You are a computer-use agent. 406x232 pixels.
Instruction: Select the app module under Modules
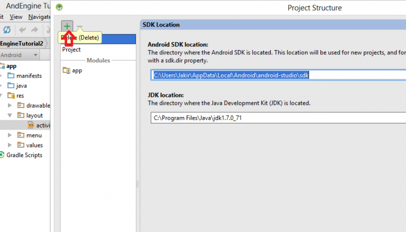click(x=77, y=70)
